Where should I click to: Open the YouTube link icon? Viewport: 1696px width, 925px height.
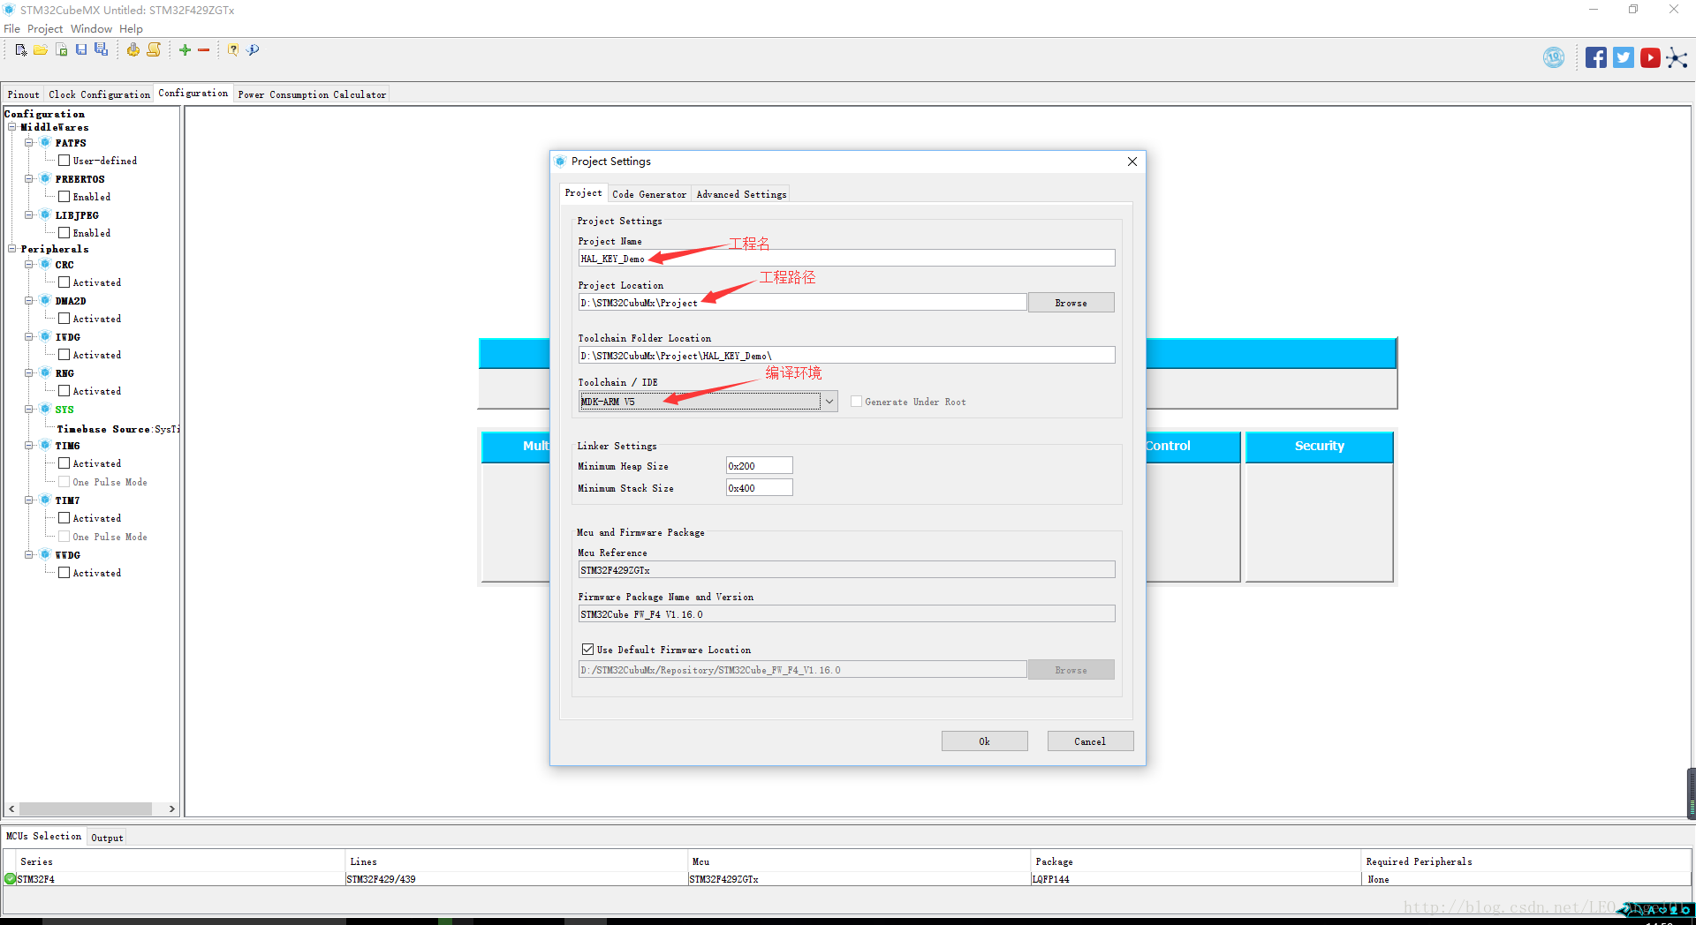(x=1650, y=57)
